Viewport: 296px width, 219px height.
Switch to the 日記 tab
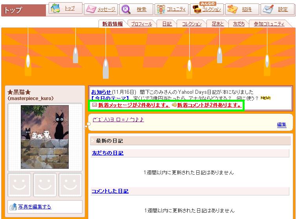click(x=167, y=24)
